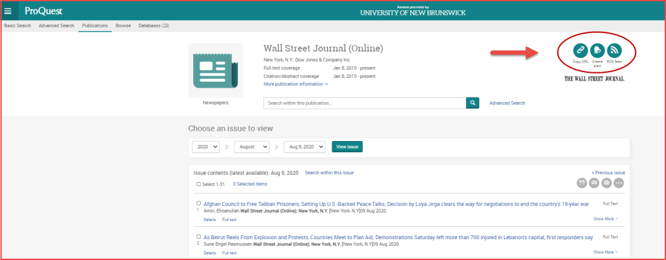The height and width of the screenshot is (260, 666).
Task: Open the Browse tab
Action: click(x=123, y=26)
